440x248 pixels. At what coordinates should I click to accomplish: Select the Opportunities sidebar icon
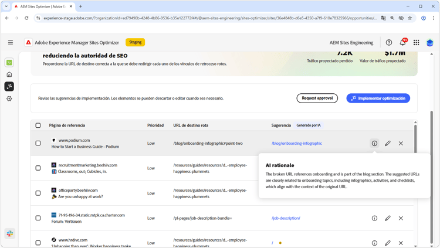coord(9,86)
